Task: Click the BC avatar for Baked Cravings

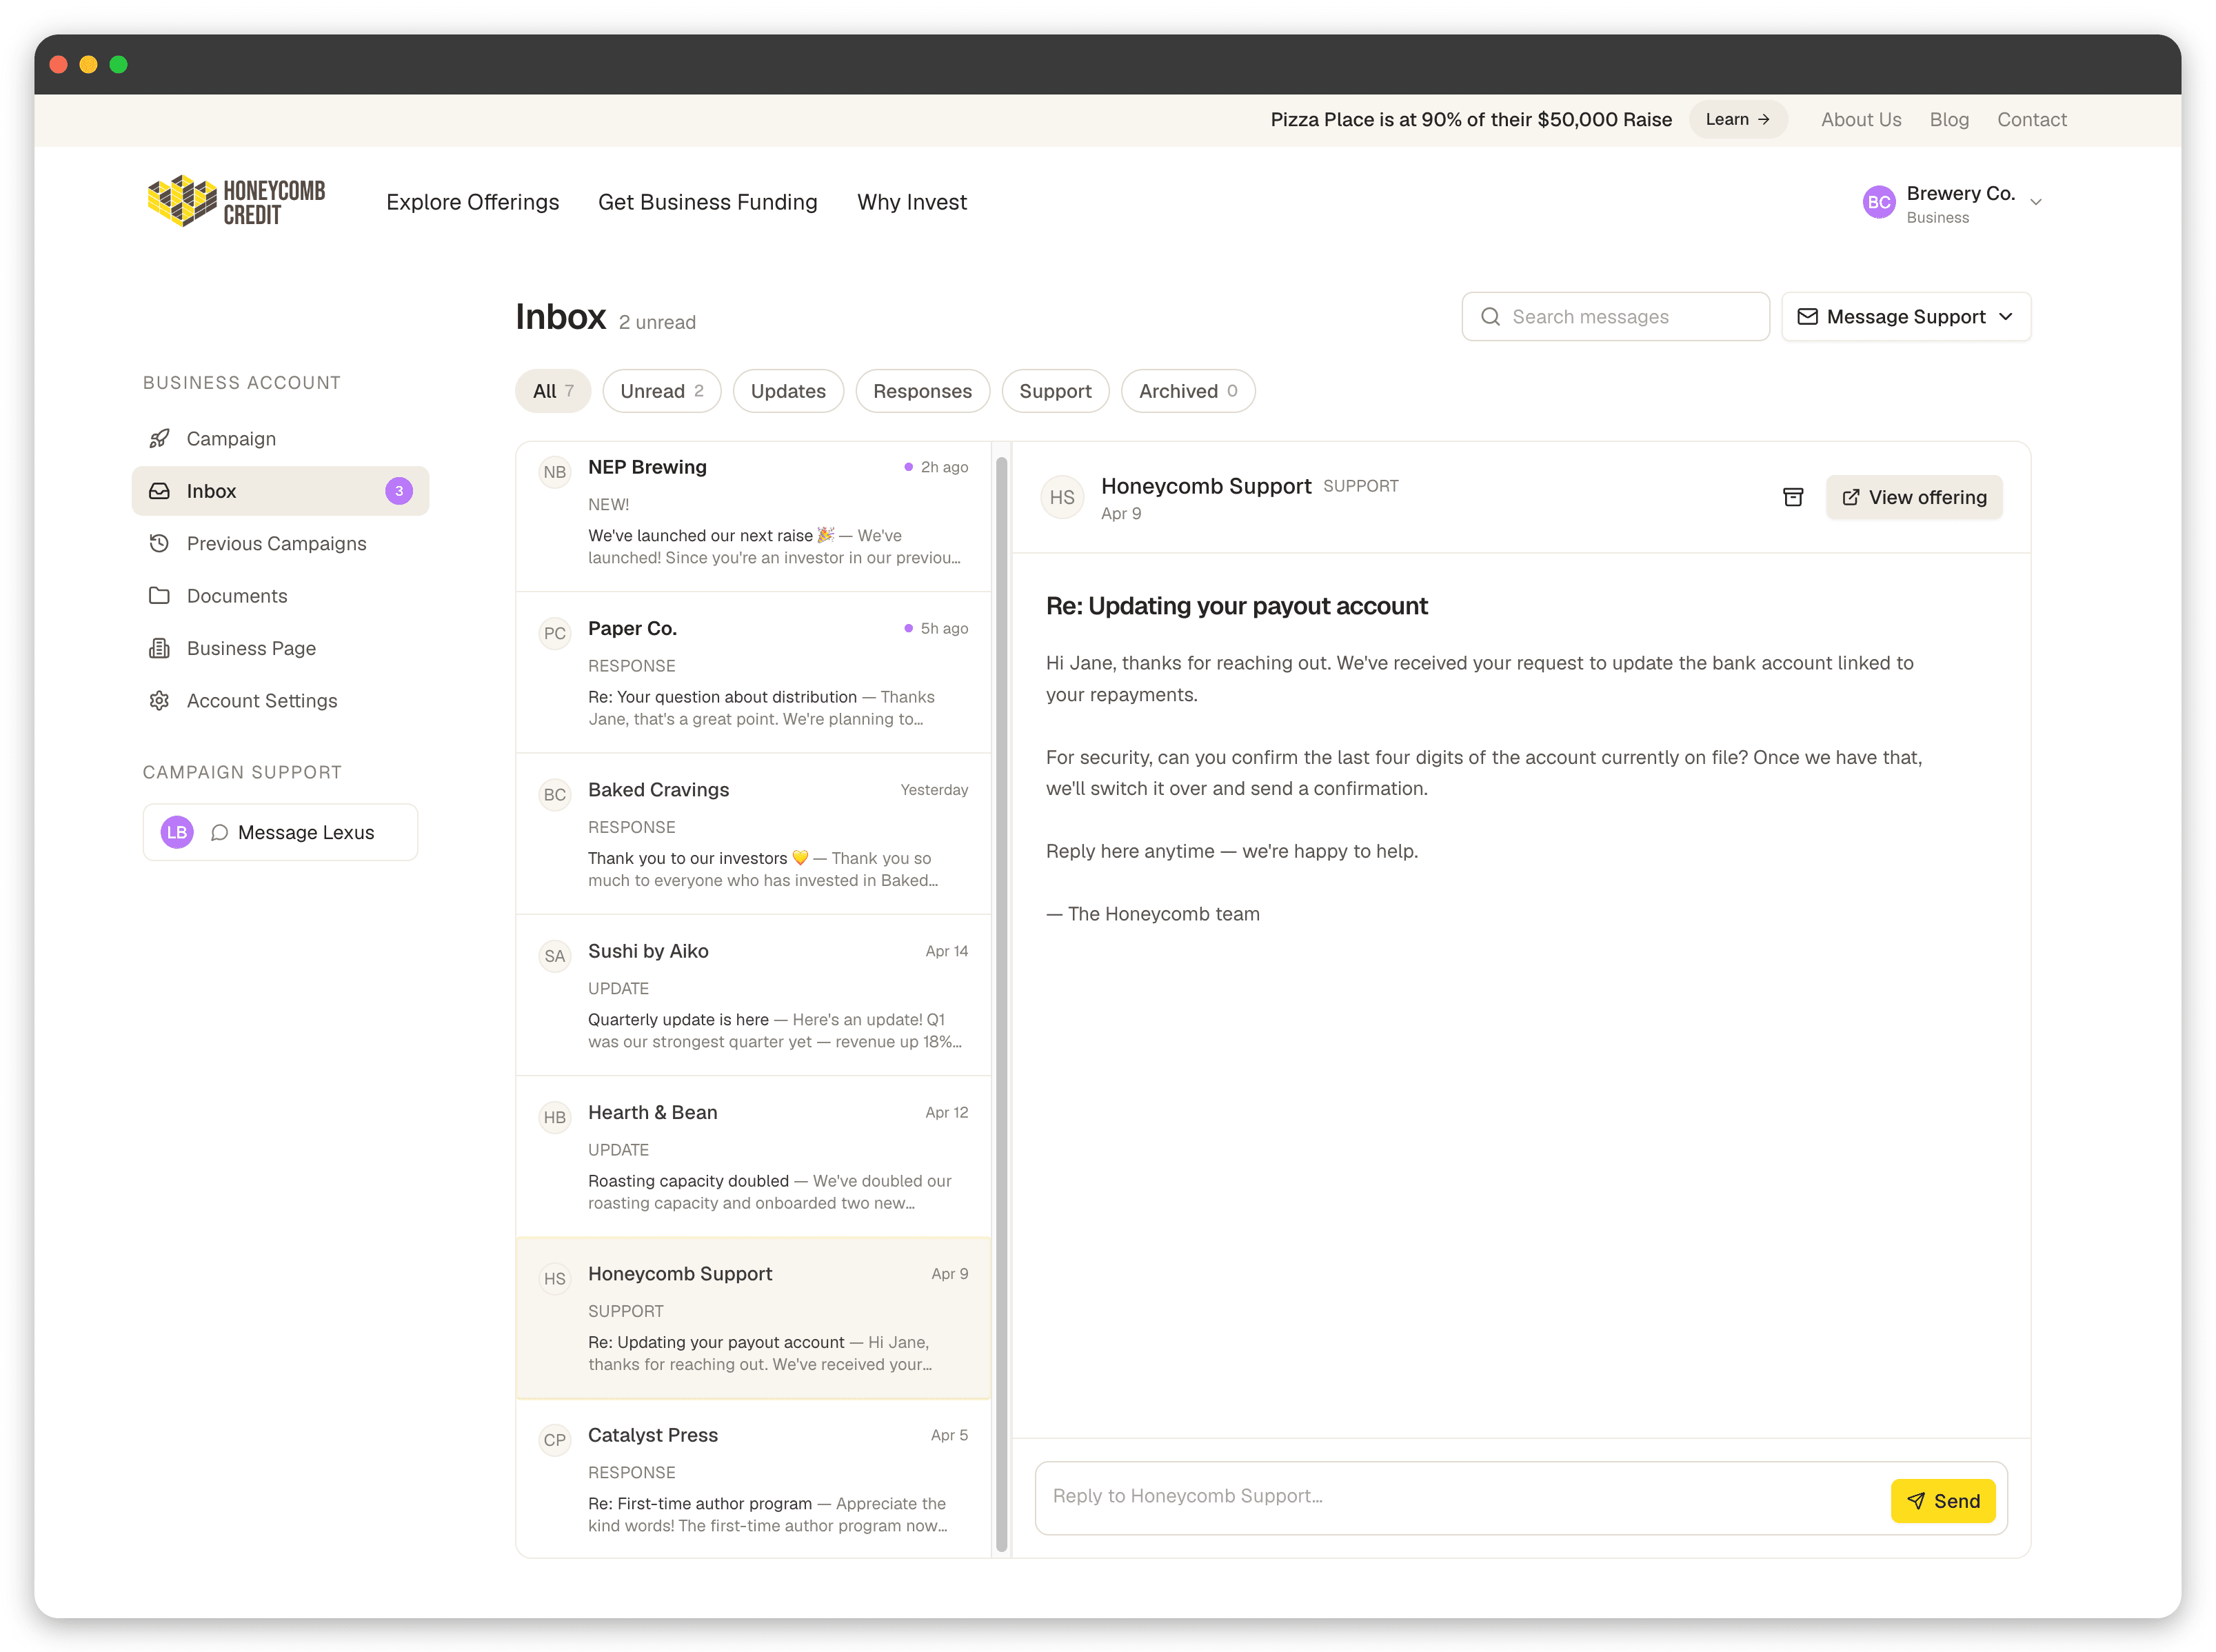Action: click(x=555, y=795)
